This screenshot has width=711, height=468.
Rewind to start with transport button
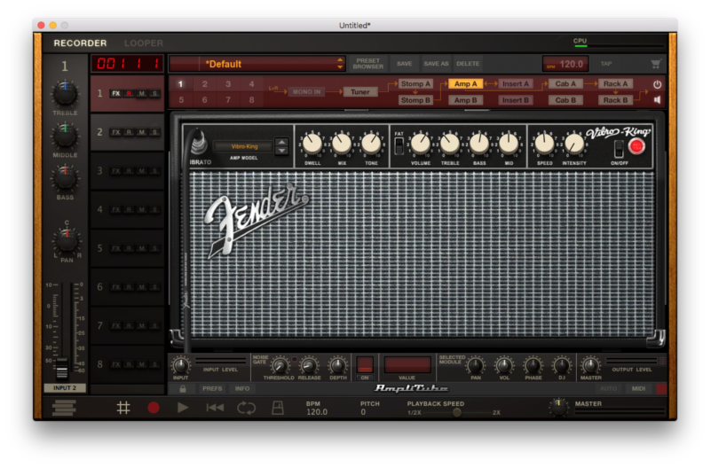[215, 408]
